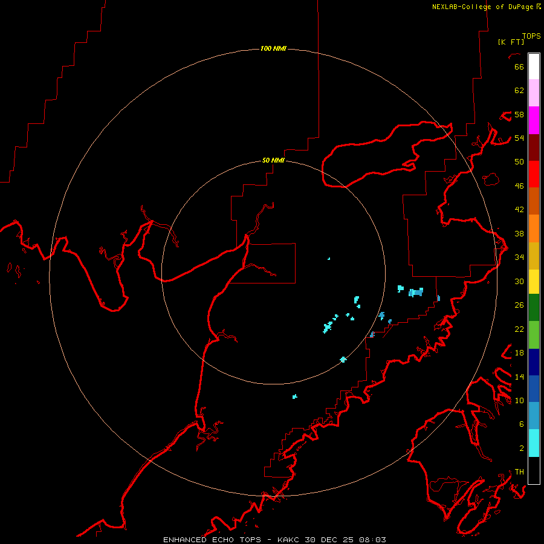Click the 'TH' legend threshold label
The width and height of the screenshot is (544, 544).
pyautogui.click(x=519, y=472)
